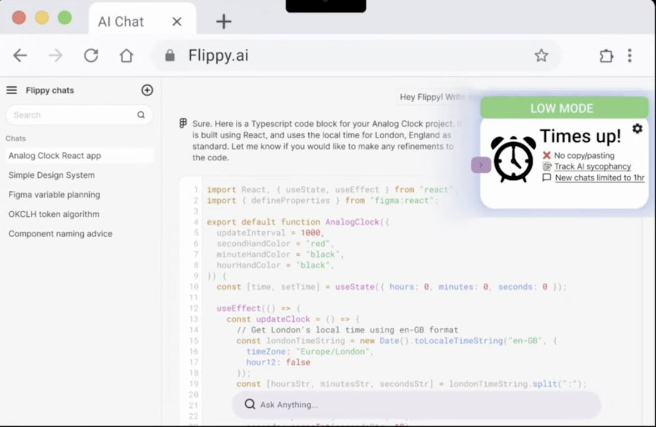Click the "hour12: false" code line
The image size is (656, 427).
pos(278,362)
